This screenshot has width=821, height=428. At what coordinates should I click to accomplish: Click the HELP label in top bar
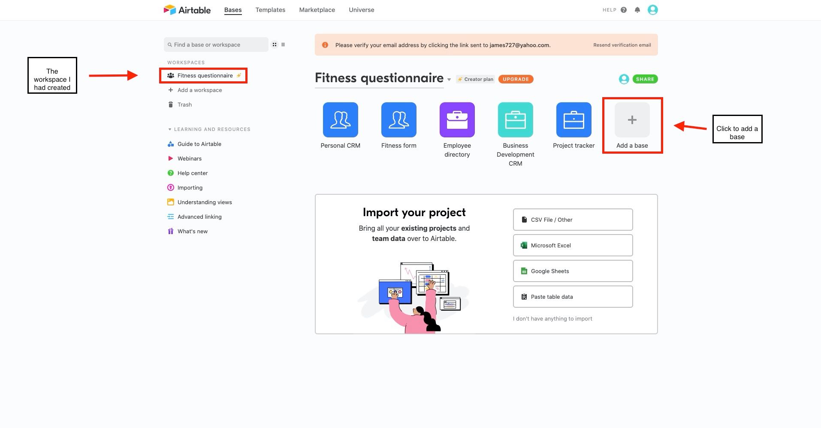(610, 10)
